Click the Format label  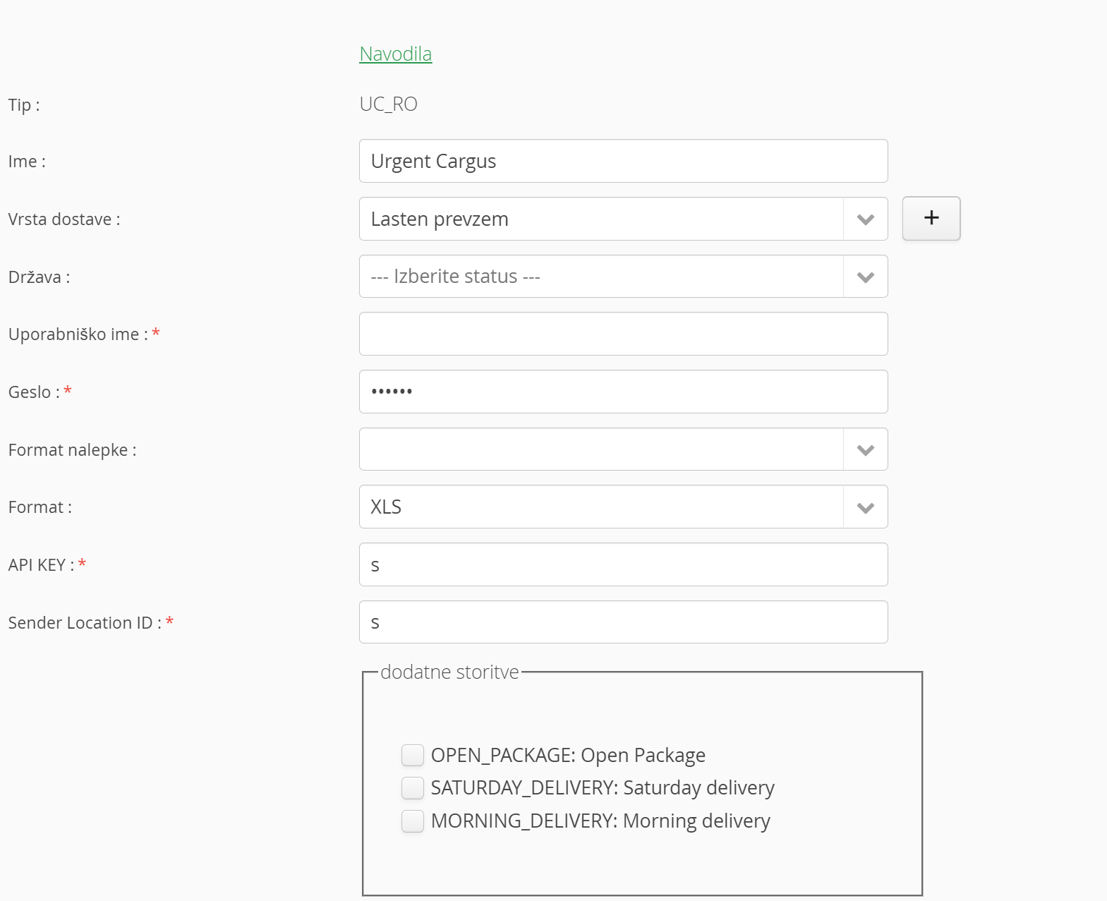(40, 507)
